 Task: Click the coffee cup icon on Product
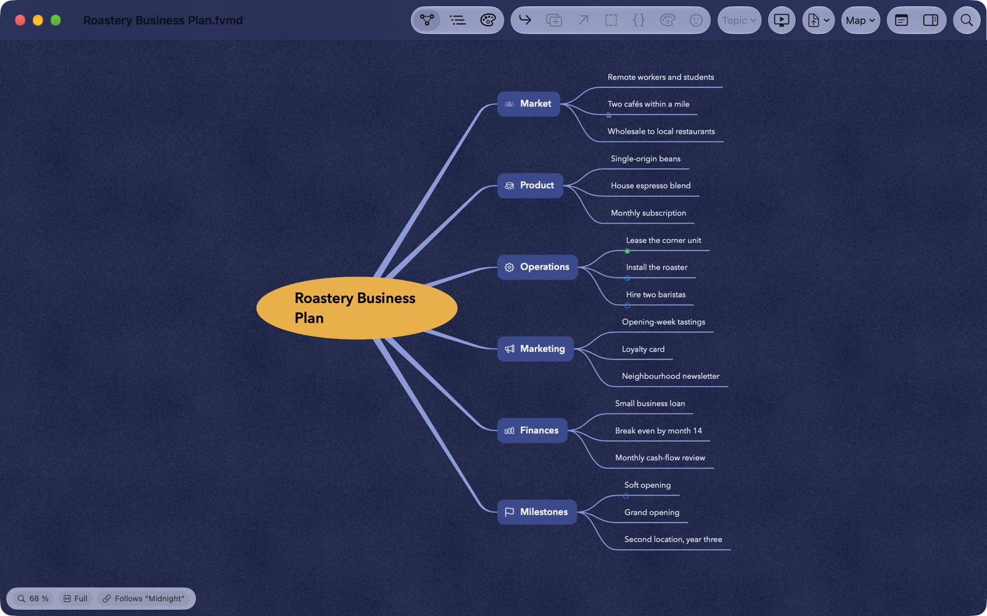point(510,185)
